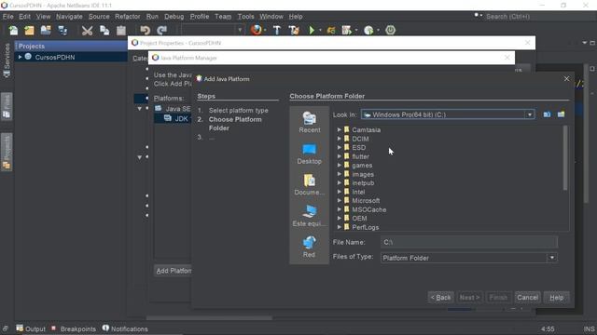Click the Open Project toolbar icon
Screen dimensions: 597x335
46,31
